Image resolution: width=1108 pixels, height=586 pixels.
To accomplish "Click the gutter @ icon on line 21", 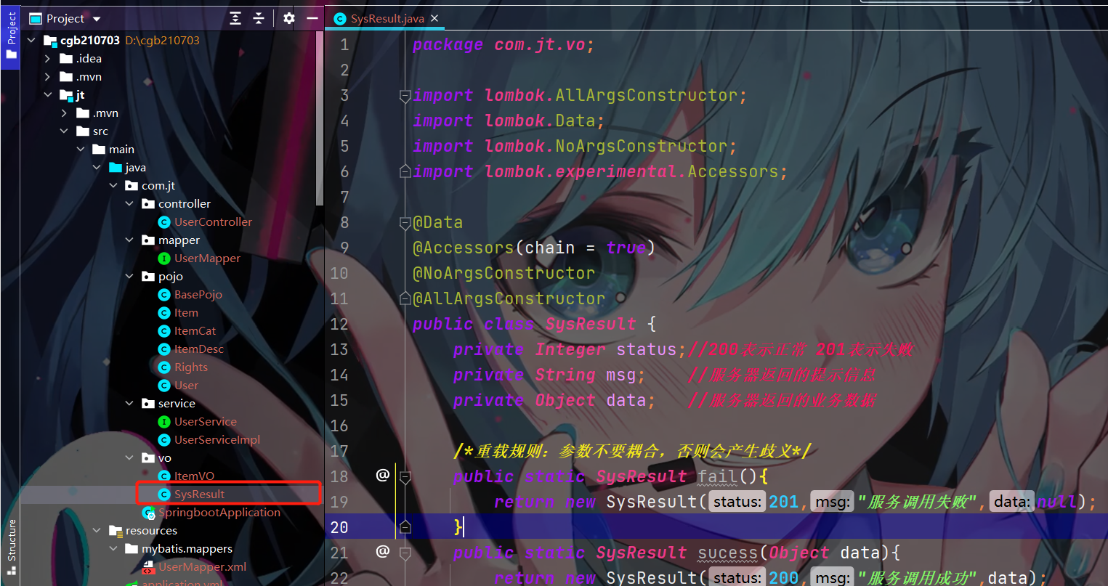I will [x=382, y=551].
